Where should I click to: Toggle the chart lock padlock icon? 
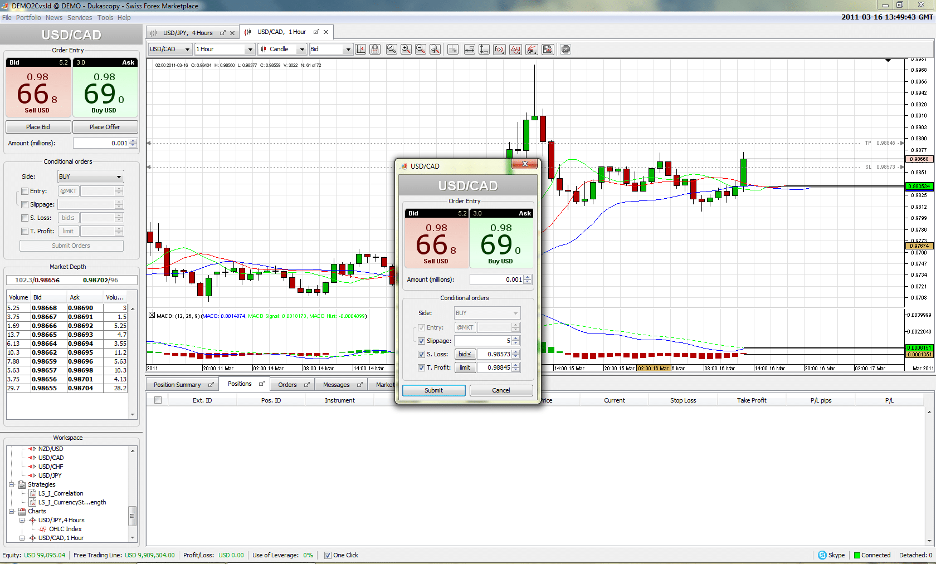point(375,50)
